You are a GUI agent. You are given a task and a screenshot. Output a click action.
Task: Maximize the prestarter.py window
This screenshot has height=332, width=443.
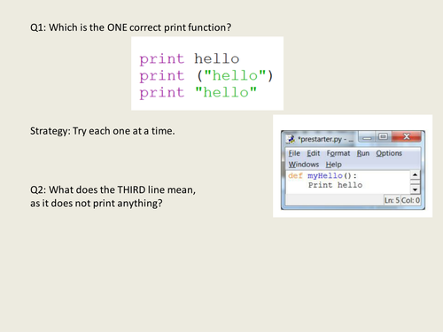[x=384, y=136]
